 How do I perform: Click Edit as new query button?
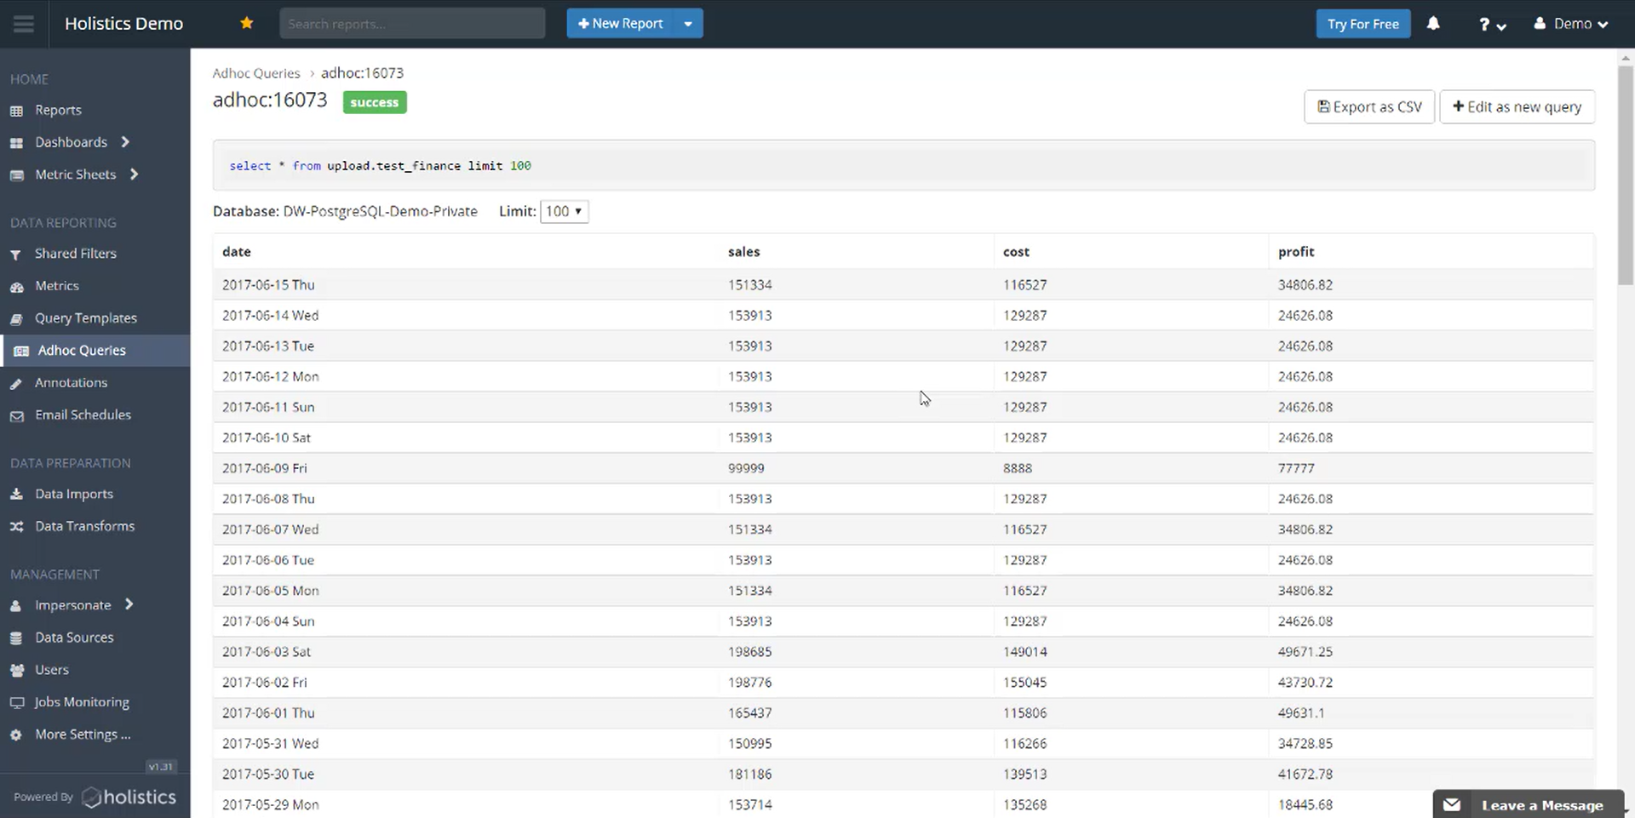[x=1517, y=107]
